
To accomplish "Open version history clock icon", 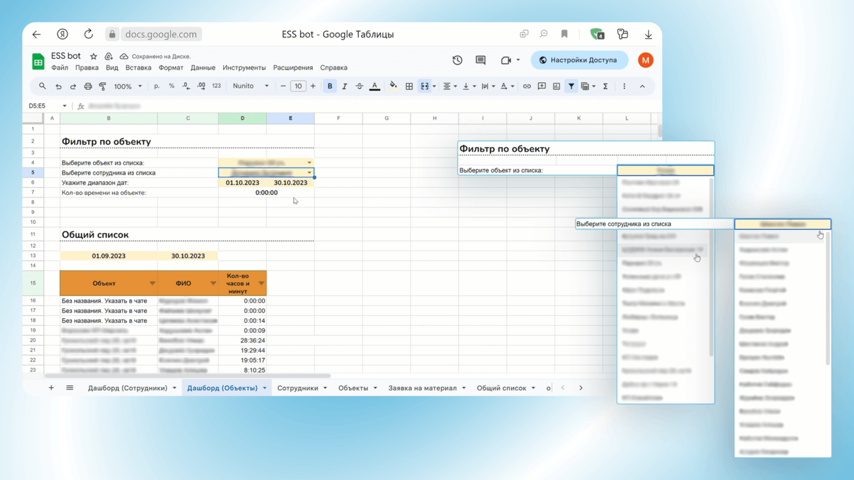I will (x=457, y=60).
